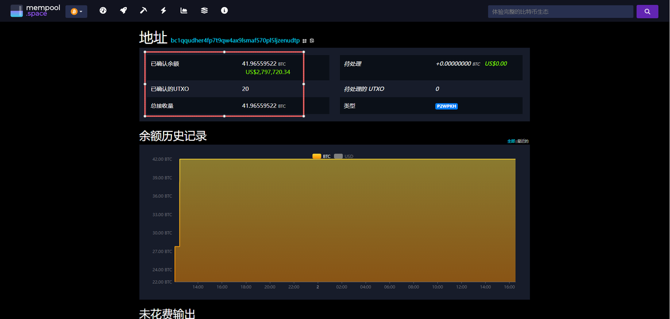Click the 14:00 first time-axis label
This screenshot has width=670, height=319.
pos(198,287)
